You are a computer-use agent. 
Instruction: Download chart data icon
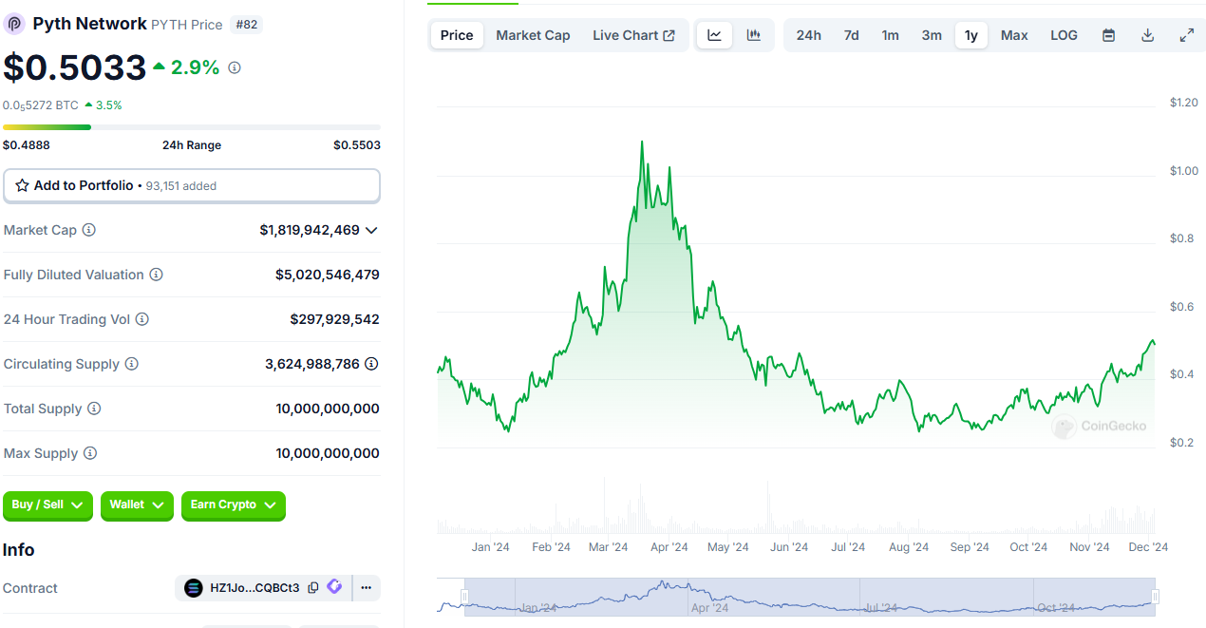pyautogui.click(x=1147, y=35)
